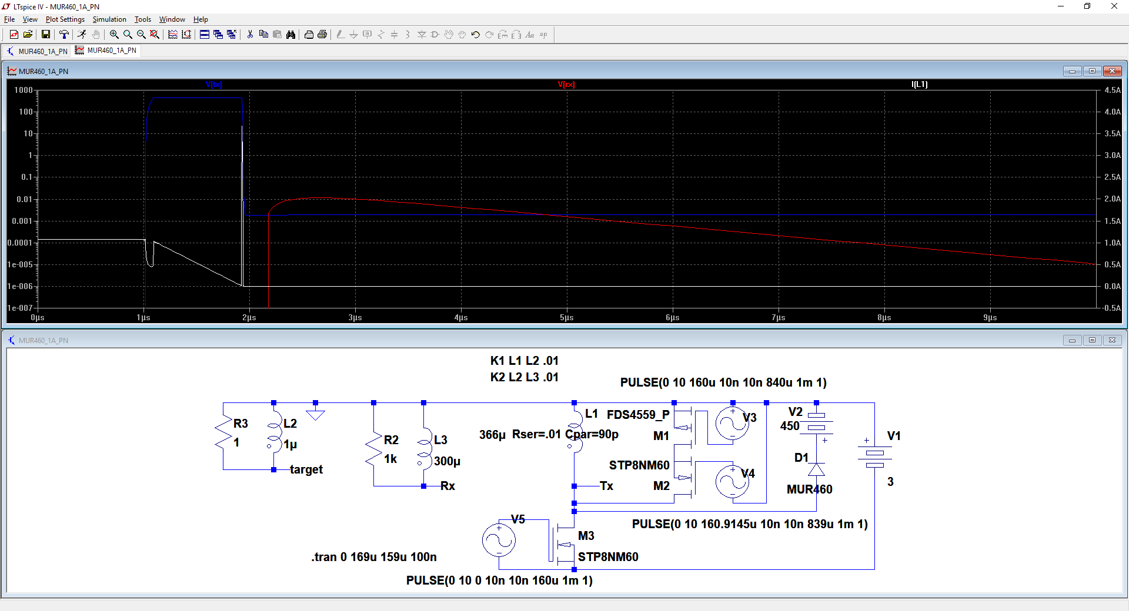Open the Plot Settings menu

[x=65, y=19]
